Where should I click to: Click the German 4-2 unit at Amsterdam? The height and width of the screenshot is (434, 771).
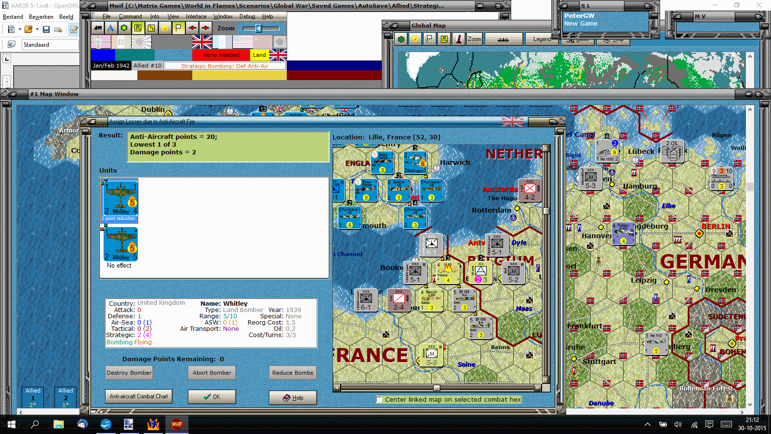[530, 190]
